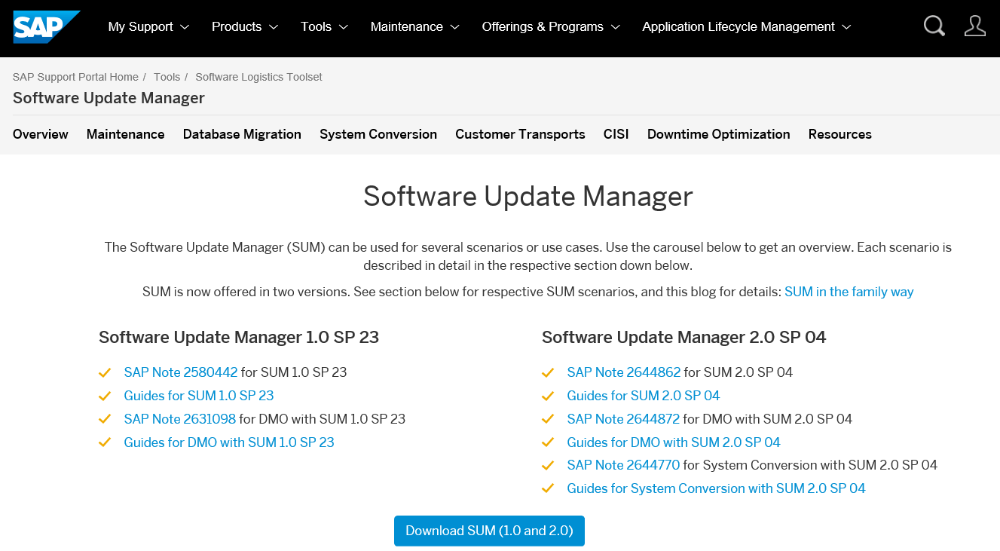Click Software Update Manager 2.0 SP 04 heading

[684, 337]
